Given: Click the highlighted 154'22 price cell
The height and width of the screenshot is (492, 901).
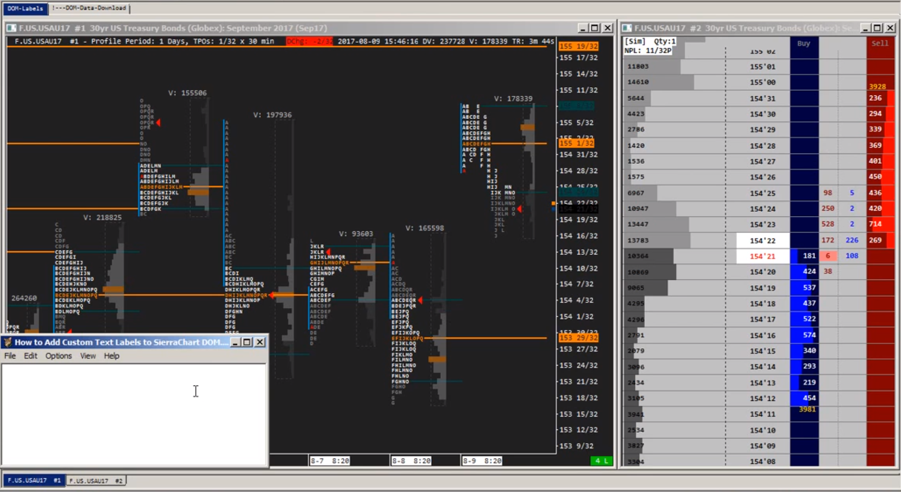Looking at the screenshot, I should (763, 240).
